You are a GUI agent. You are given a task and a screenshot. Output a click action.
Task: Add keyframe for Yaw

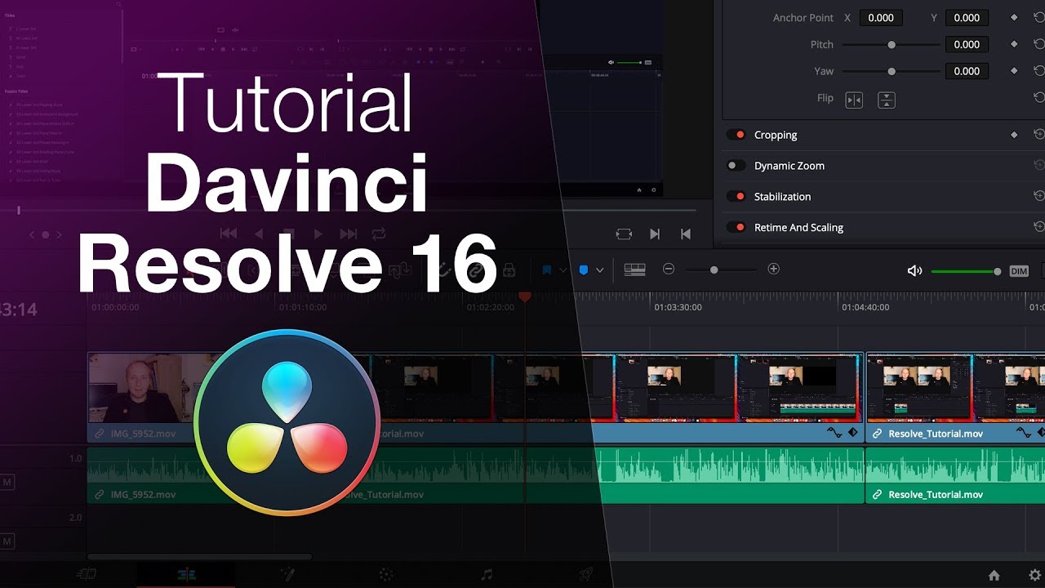(1014, 71)
